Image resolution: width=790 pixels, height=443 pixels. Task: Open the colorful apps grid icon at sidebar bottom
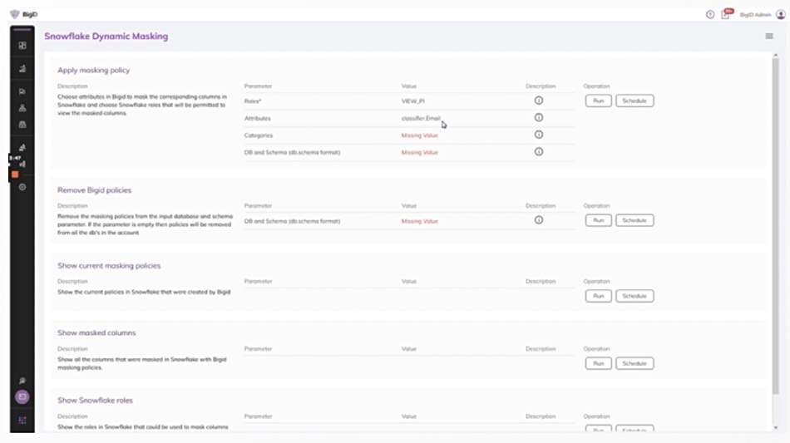pyautogui.click(x=22, y=420)
